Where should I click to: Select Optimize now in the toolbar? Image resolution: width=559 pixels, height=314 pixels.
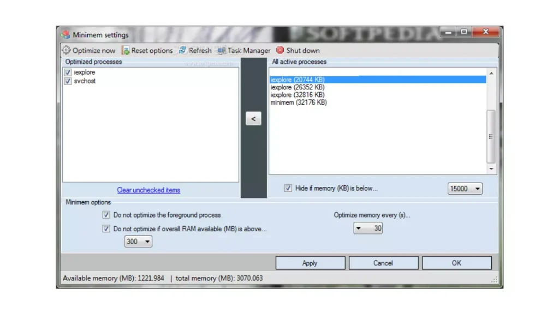(x=89, y=51)
